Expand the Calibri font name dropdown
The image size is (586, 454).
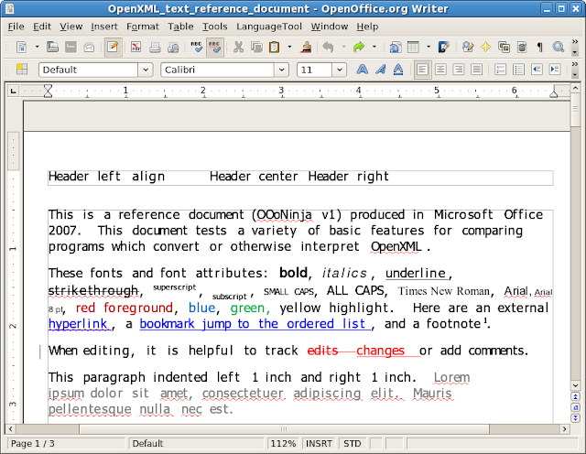(283, 70)
